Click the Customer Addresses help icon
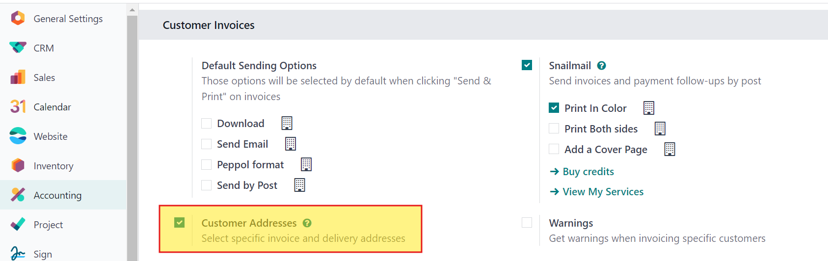The image size is (828, 261). tap(307, 223)
